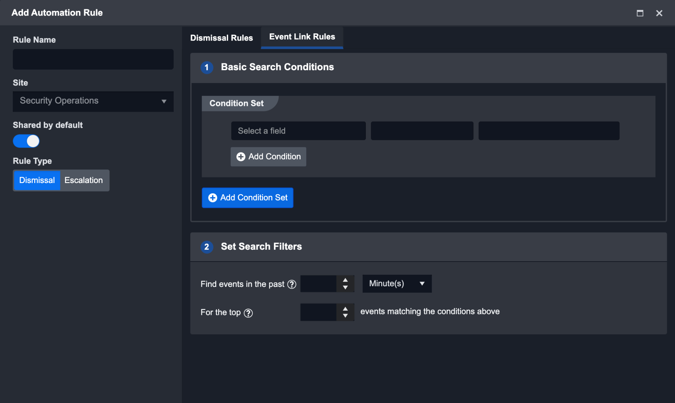
Task: Maximize the Add Automation Rule dialog
Action: [x=640, y=13]
